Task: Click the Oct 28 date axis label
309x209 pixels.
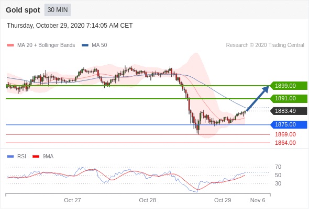Action: click(x=147, y=200)
